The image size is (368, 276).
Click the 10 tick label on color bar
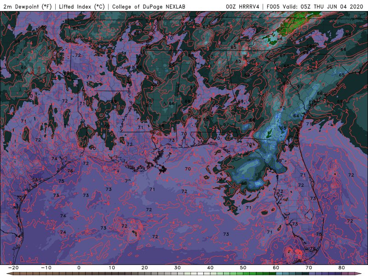pyautogui.click(x=112, y=268)
